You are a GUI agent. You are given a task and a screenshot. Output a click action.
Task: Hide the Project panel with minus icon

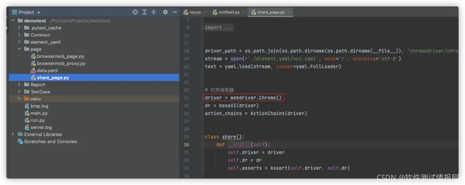pos(174,12)
